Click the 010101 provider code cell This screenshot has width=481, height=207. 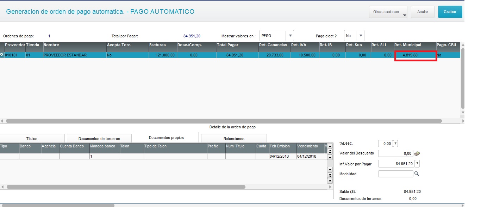15,55
